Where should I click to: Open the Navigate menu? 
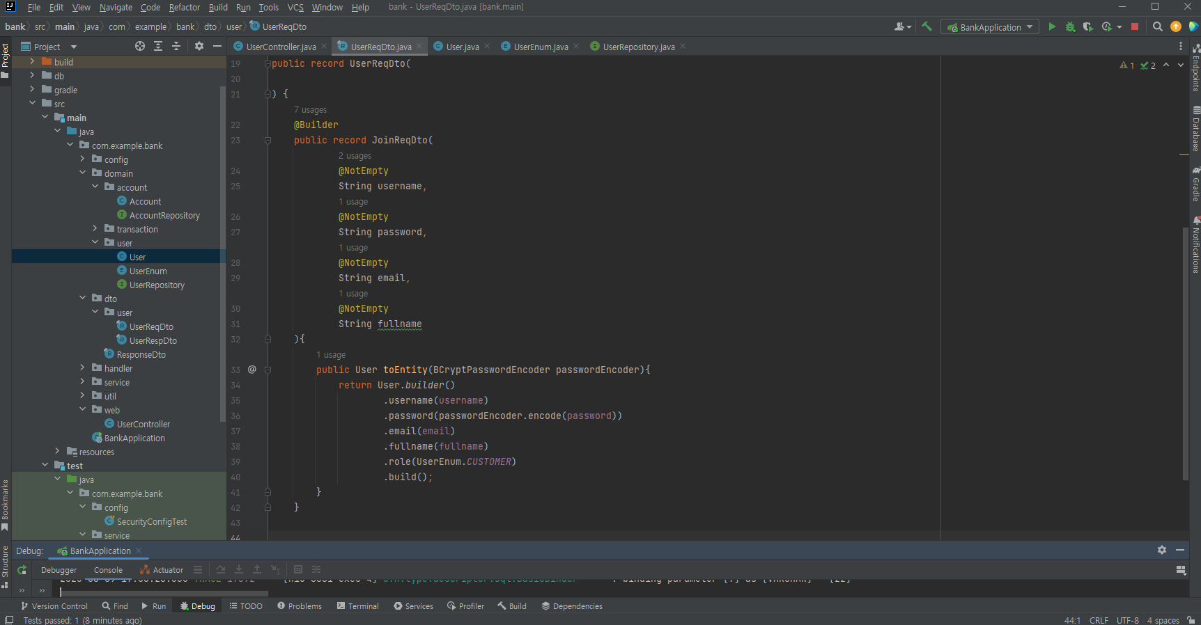click(x=116, y=7)
